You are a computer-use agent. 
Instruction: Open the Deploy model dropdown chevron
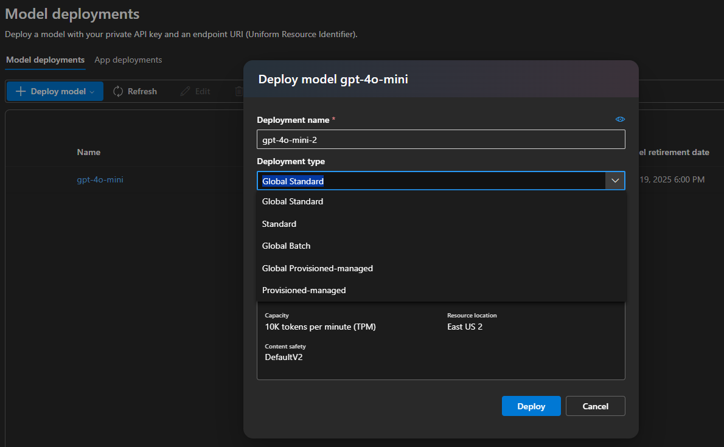(92, 92)
